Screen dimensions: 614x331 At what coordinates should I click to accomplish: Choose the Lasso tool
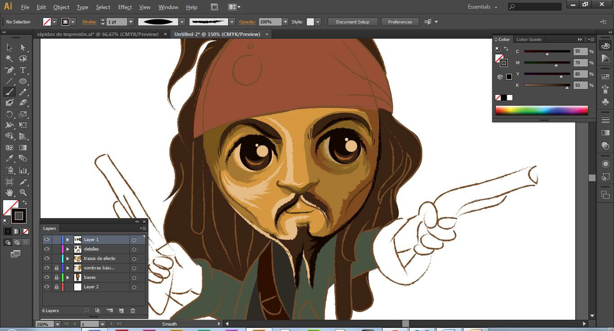pos(23,58)
